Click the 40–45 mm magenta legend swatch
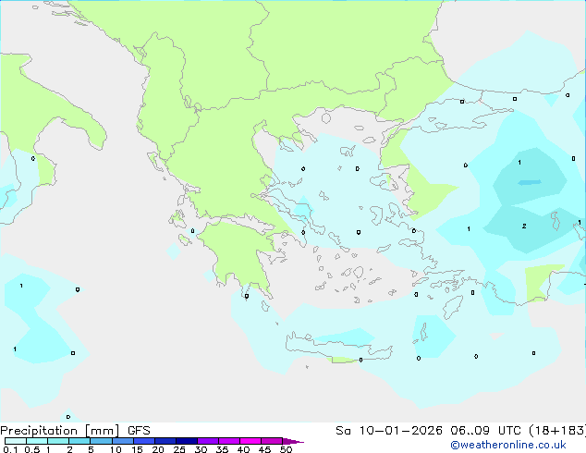 click(250, 441)
